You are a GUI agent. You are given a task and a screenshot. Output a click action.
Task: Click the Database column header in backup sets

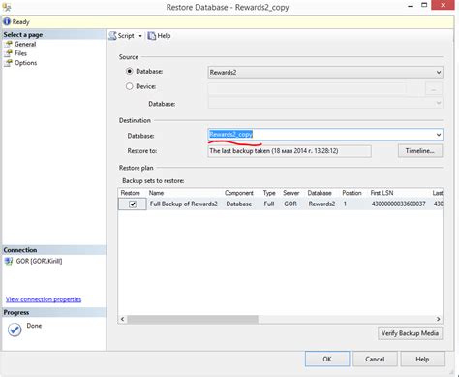point(320,193)
